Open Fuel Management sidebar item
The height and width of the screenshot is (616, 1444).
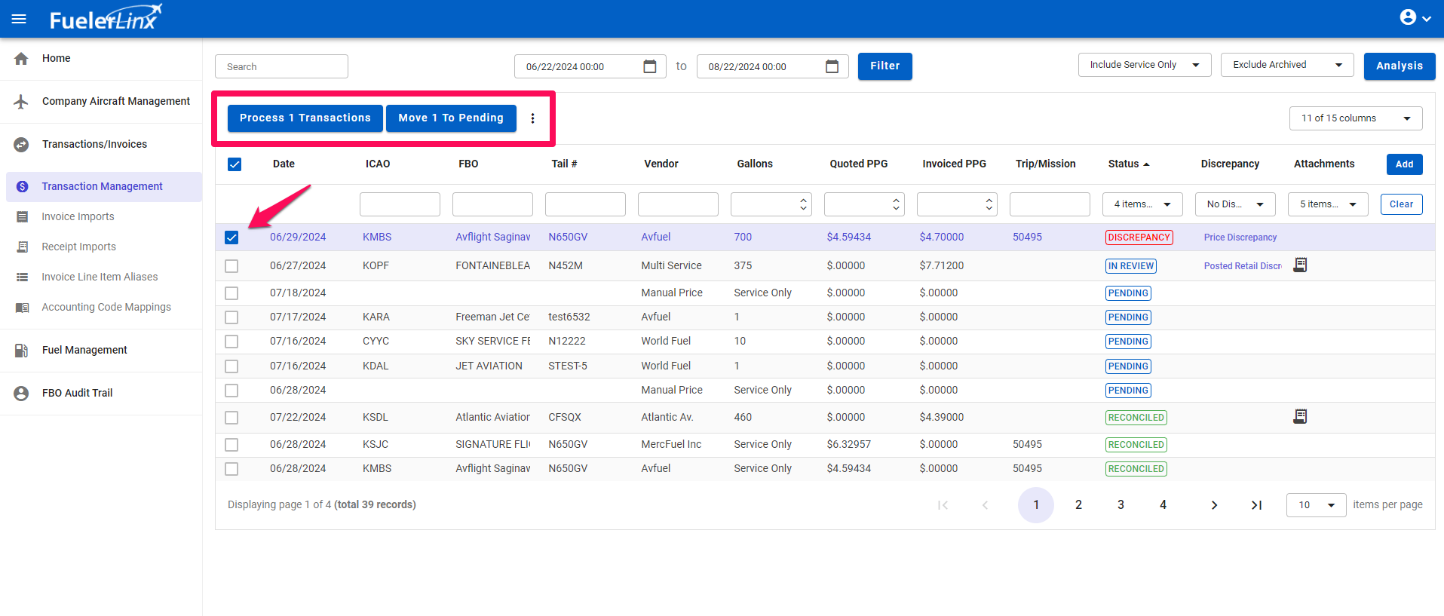tap(84, 350)
